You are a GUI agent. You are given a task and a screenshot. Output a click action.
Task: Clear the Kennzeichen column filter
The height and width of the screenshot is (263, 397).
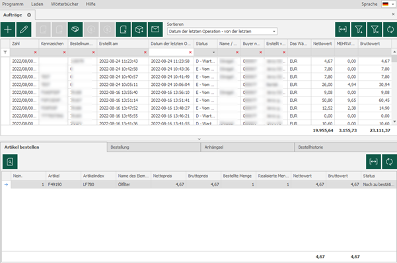pyautogui.click(x=64, y=52)
